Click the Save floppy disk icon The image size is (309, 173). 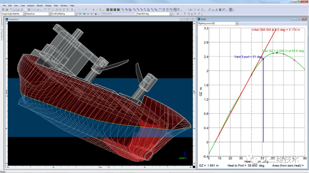[14, 10]
